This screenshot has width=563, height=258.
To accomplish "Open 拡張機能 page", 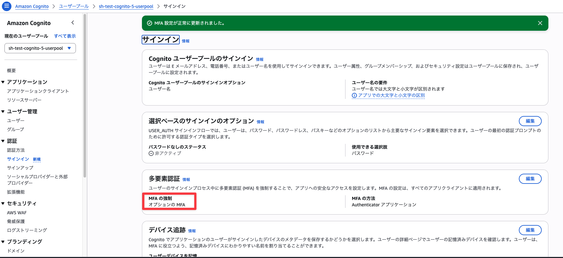I will 16,192.
